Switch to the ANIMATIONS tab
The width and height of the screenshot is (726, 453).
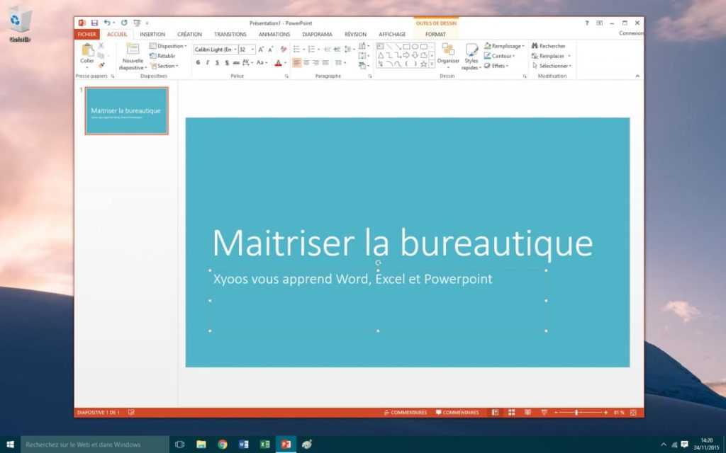pyautogui.click(x=274, y=34)
